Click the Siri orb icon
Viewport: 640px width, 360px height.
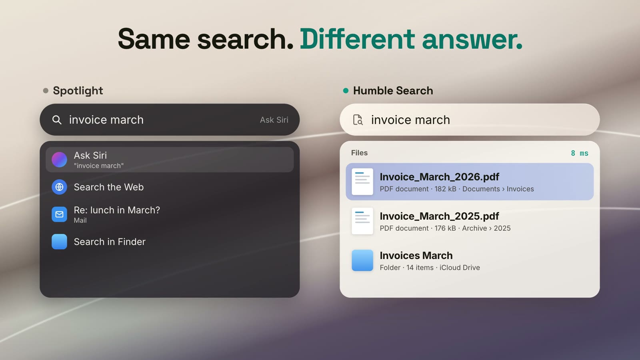click(x=59, y=160)
